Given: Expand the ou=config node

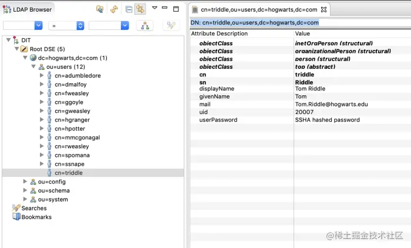Looking at the screenshot, I should 25,182.
